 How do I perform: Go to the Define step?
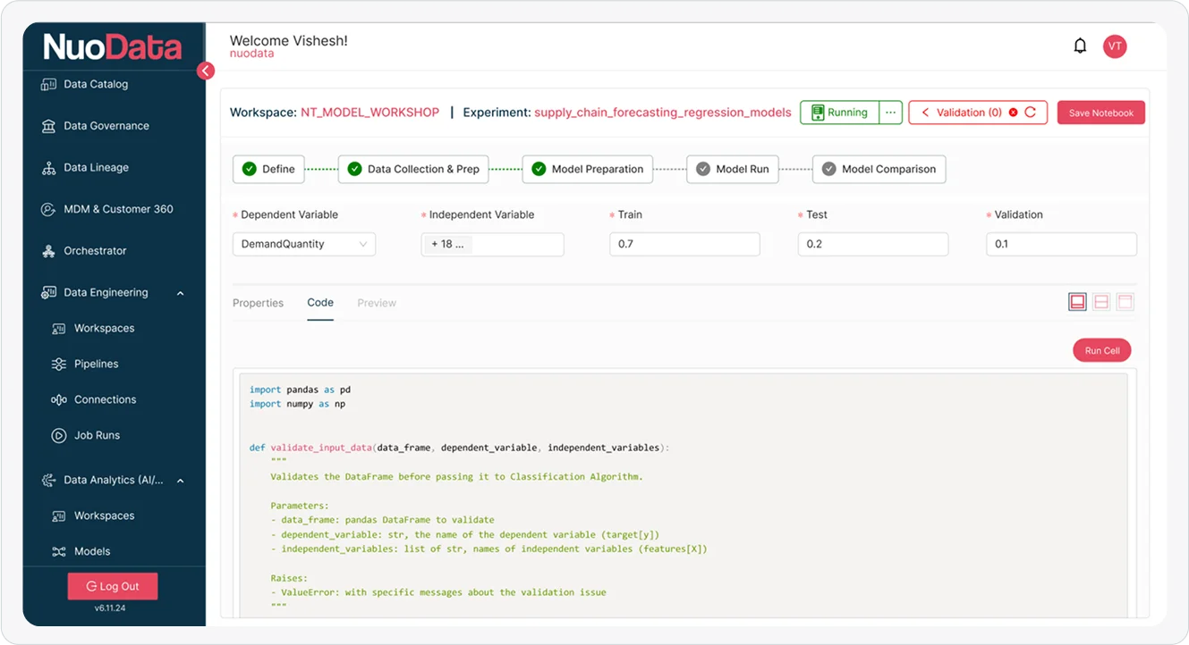(268, 169)
